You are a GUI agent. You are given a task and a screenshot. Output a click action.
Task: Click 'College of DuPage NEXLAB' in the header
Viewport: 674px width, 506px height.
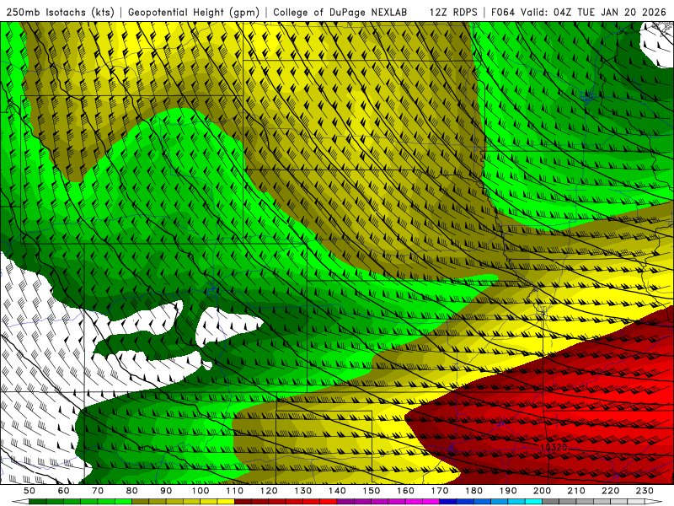tap(340, 12)
